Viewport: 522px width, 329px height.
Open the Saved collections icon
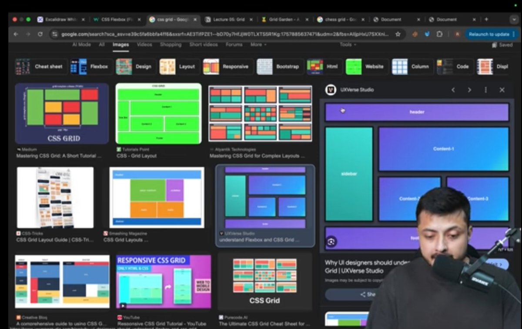[502, 45]
